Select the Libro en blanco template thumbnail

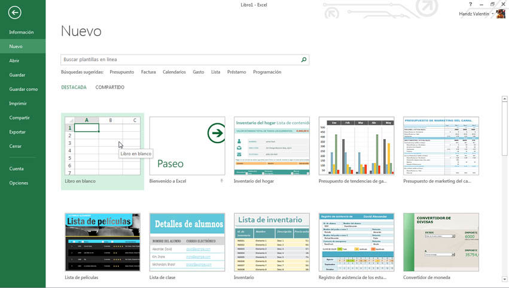103,146
